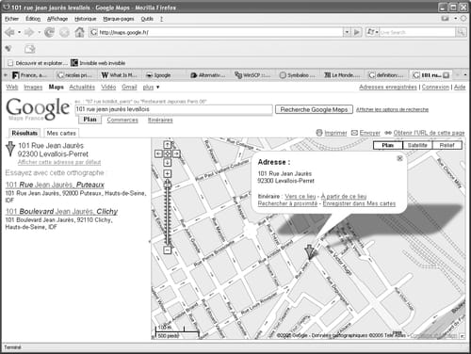Open the Marque-pages menu
The image size is (471, 354).
coord(119,19)
